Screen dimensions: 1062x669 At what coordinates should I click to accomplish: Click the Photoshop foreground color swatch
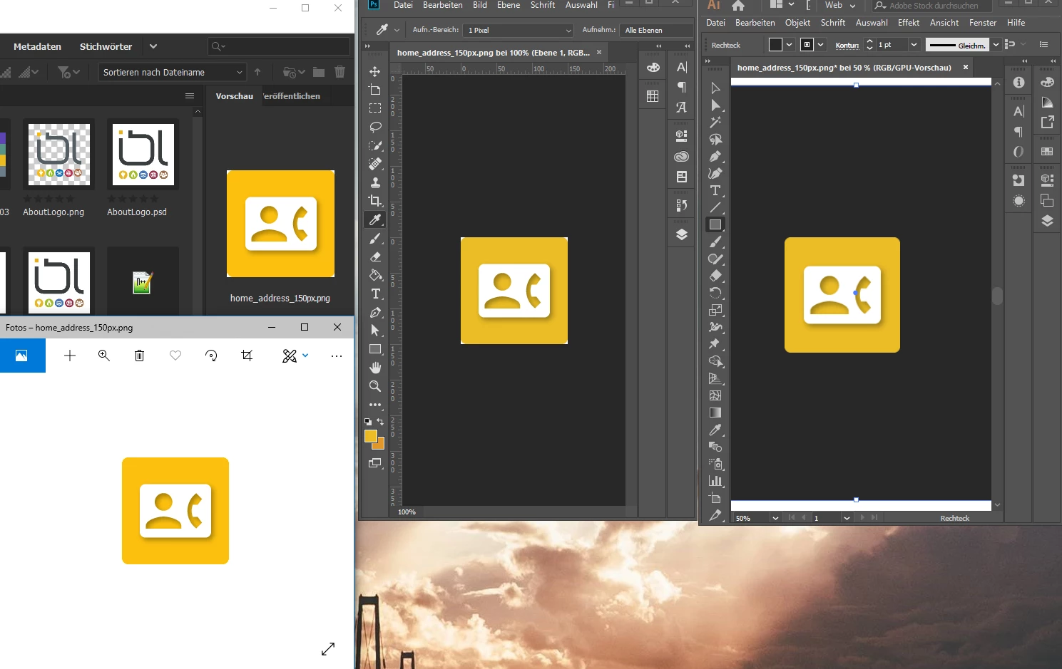370,436
